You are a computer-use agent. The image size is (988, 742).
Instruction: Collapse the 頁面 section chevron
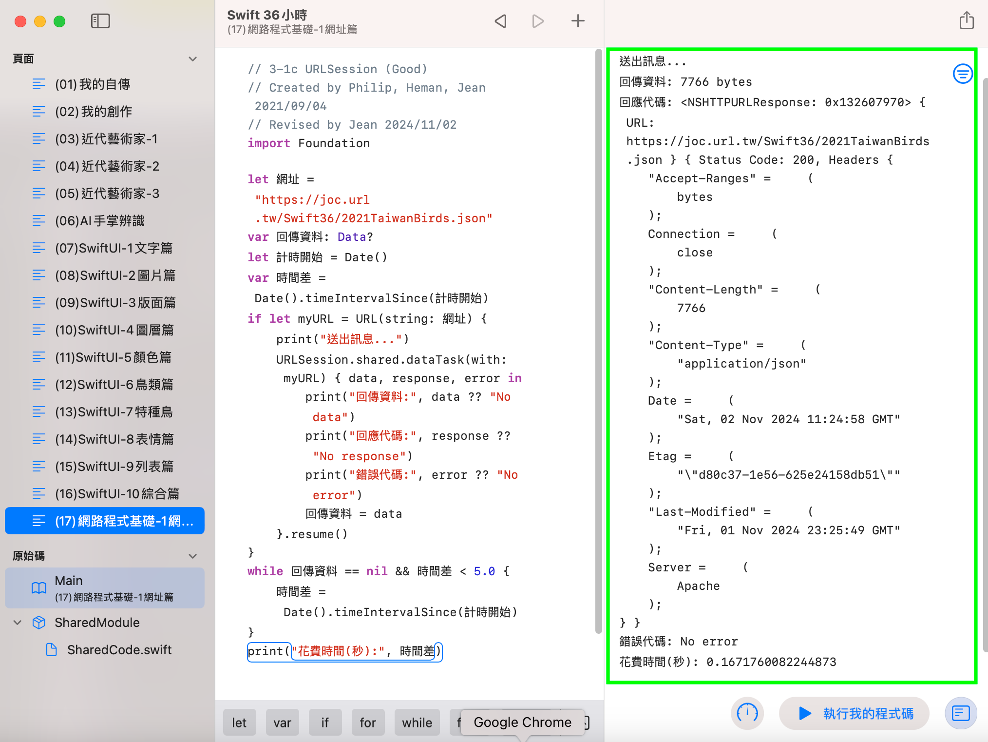tap(193, 59)
